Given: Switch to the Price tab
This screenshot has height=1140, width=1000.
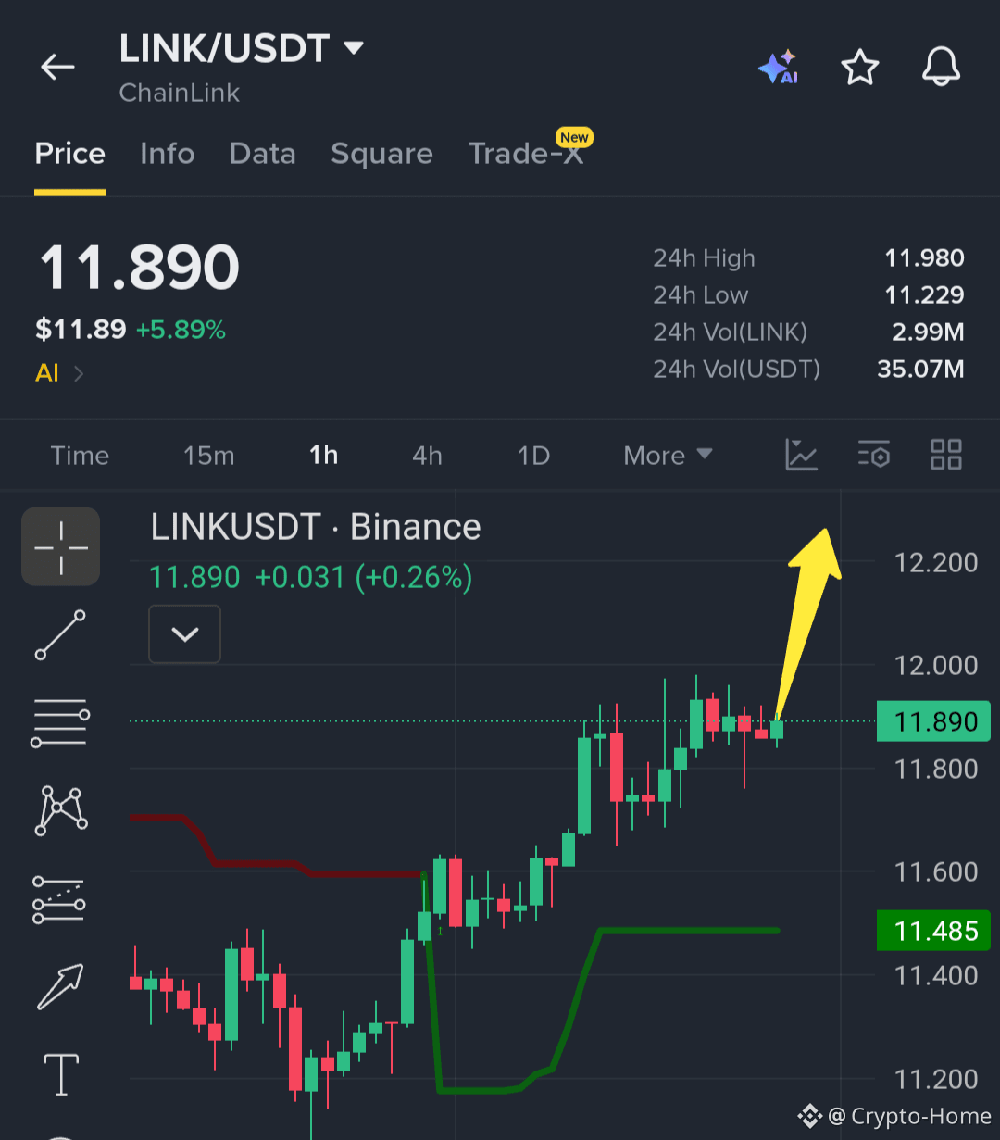Looking at the screenshot, I should point(70,154).
